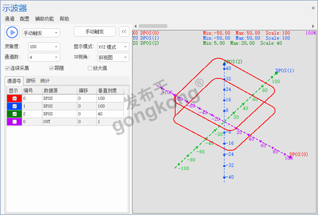Collapse the left panel with << button

(123, 32)
